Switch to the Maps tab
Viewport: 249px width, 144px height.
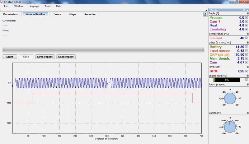click(73, 14)
